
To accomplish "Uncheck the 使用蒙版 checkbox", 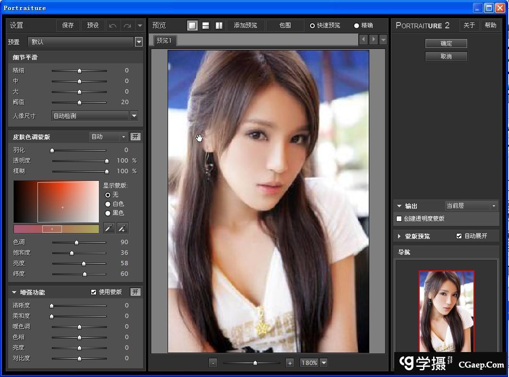I will coord(94,292).
